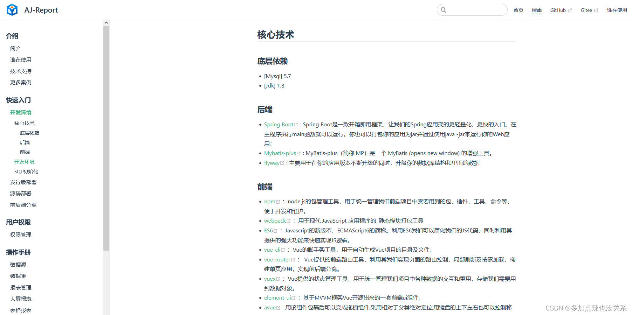
Task: Open the vue-cli link
Action: [x=272, y=250]
